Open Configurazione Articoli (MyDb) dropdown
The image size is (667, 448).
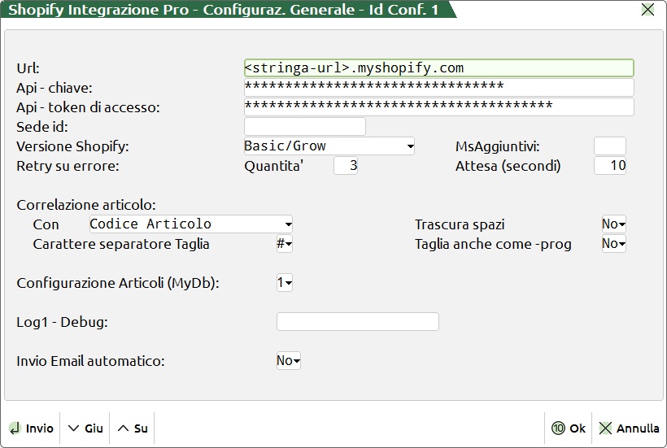click(285, 283)
